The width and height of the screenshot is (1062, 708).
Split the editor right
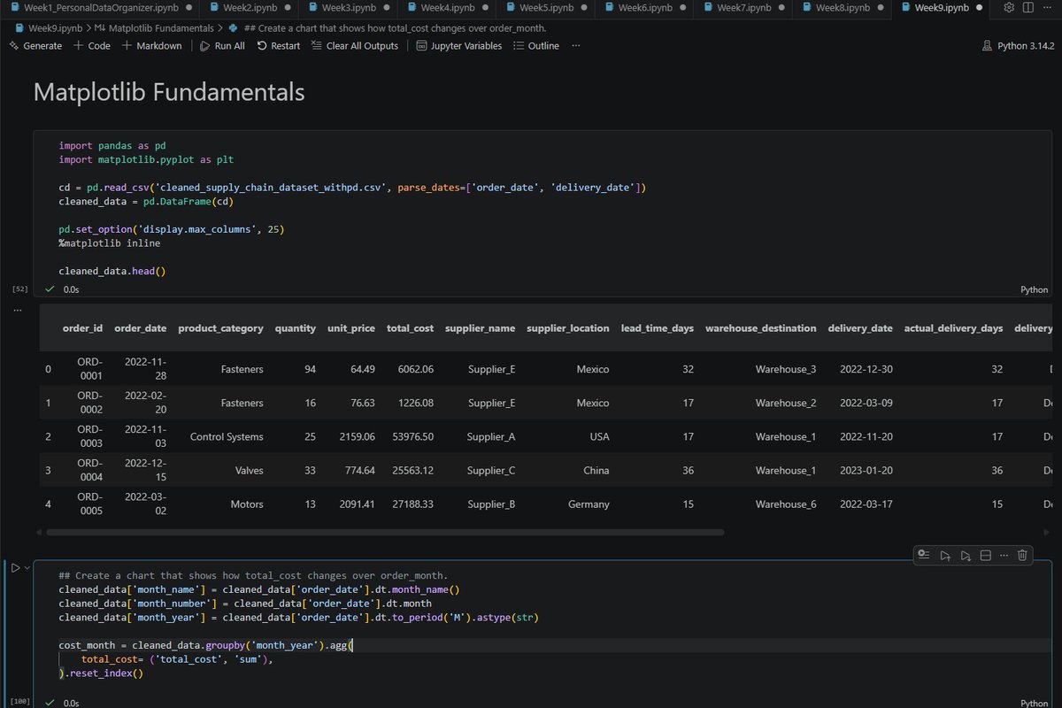1030,7
